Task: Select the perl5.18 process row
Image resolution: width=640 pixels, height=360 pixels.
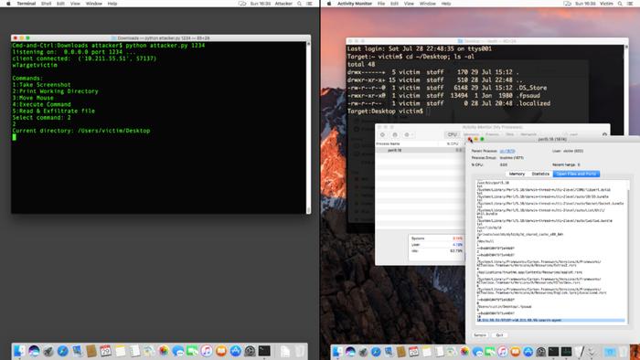Action: click(420, 150)
